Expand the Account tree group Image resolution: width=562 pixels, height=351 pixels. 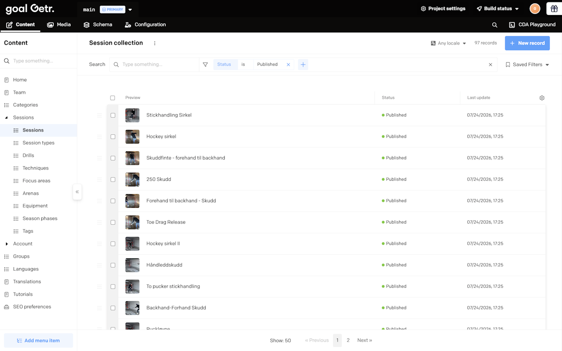(x=7, y=244)
